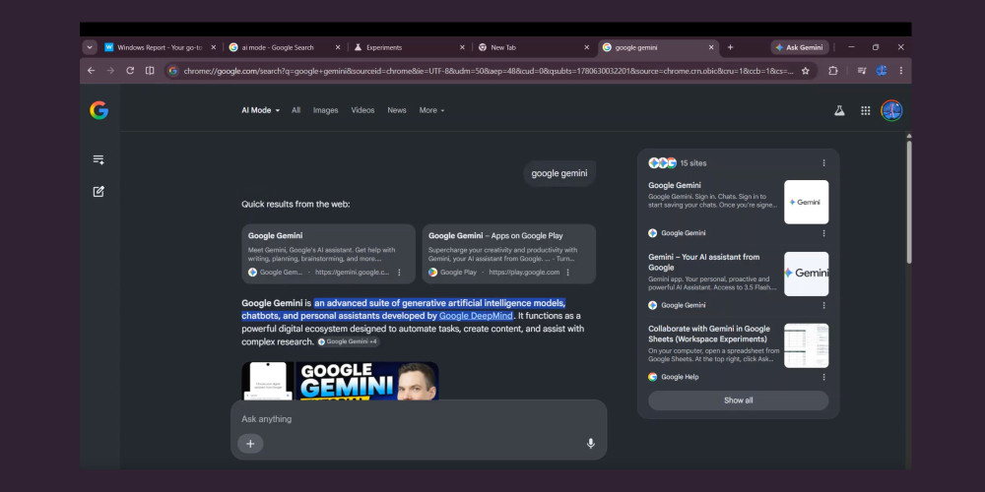Open the Google Gemini quick result card

[x=329, y=254]
